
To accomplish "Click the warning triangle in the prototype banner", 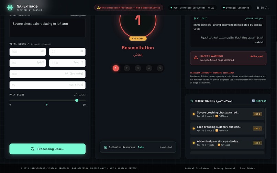I will pyautogui.click(x=98, y=8).
